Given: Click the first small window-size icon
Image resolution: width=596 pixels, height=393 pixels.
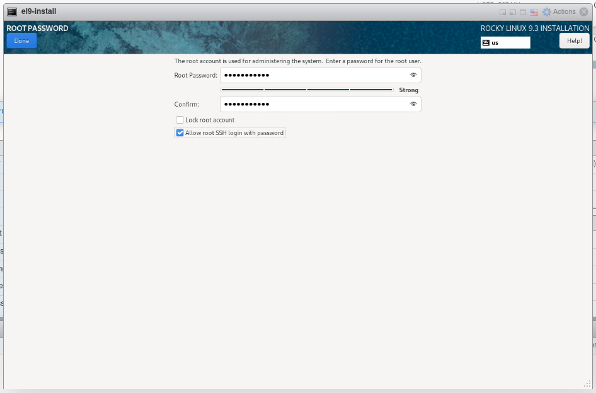Looking at the screenshot, I should (503, 13).
